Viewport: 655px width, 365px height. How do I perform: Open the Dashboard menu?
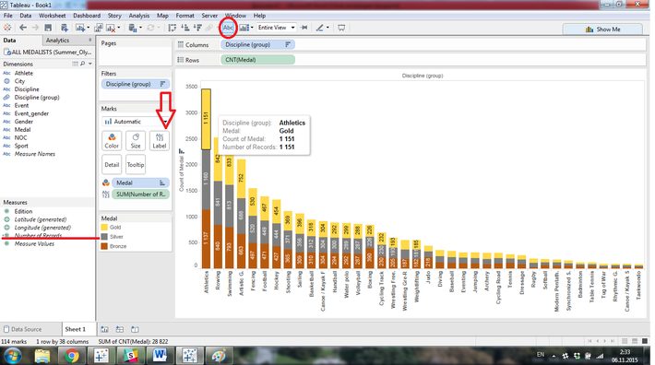[87, 16]
